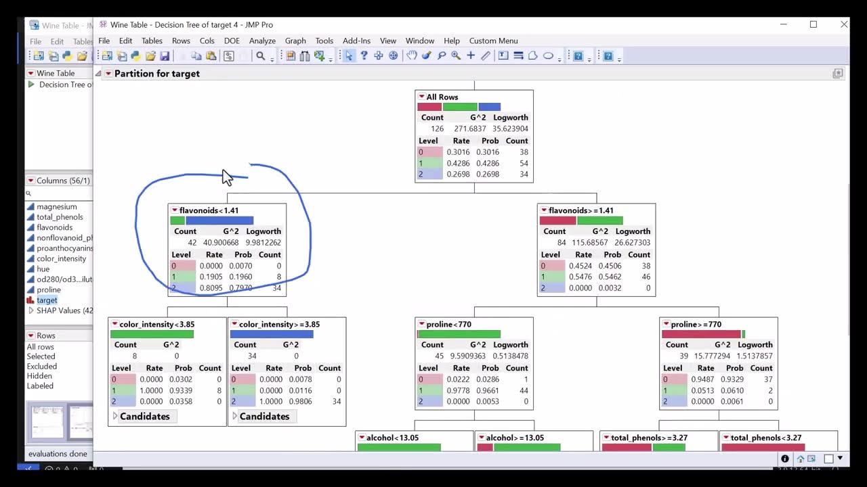Select the Polygon drawing tool
The image size is (867, 487).
533,56
